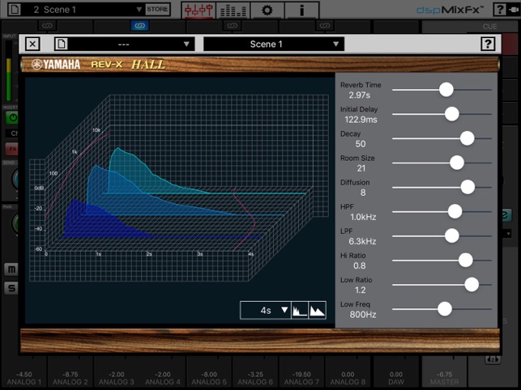
Task: Select the ANALOG 4 channel label
Action: point(163,382)
